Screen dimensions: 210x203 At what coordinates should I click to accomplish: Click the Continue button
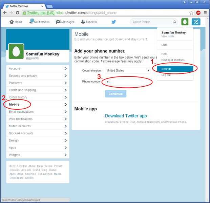(x=115, y=94)
